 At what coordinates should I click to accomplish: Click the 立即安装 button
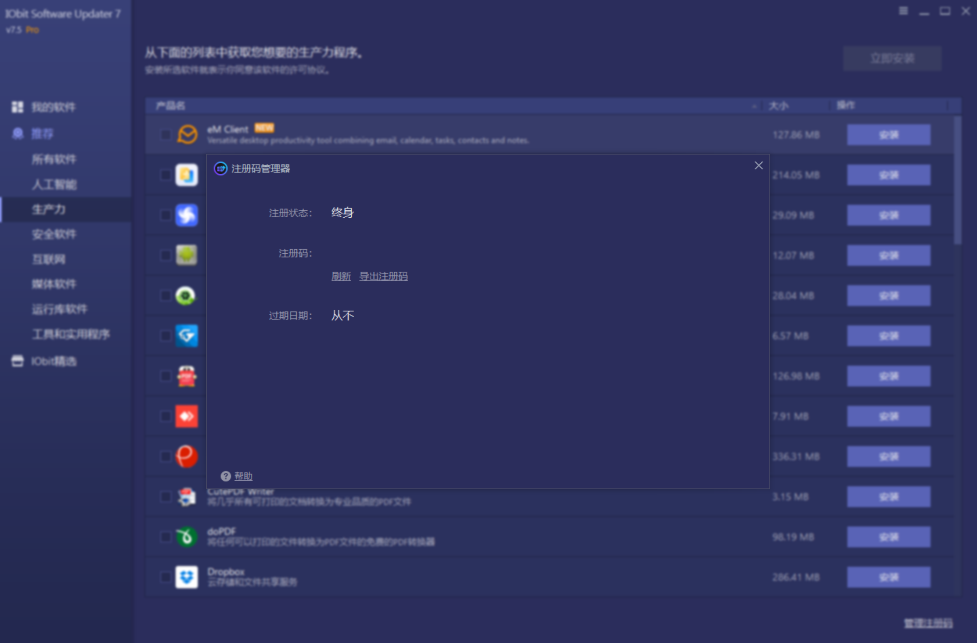[x=892, y=58]
